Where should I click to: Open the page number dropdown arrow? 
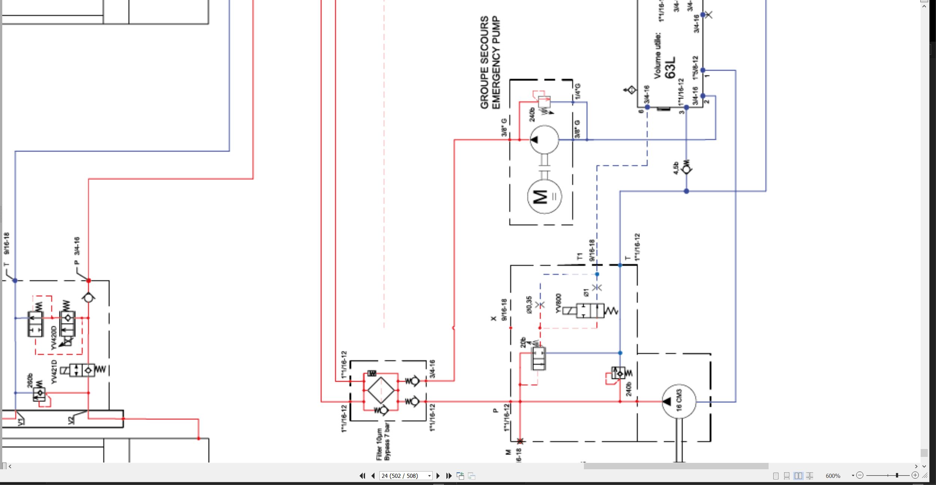(x=429, y=476)
